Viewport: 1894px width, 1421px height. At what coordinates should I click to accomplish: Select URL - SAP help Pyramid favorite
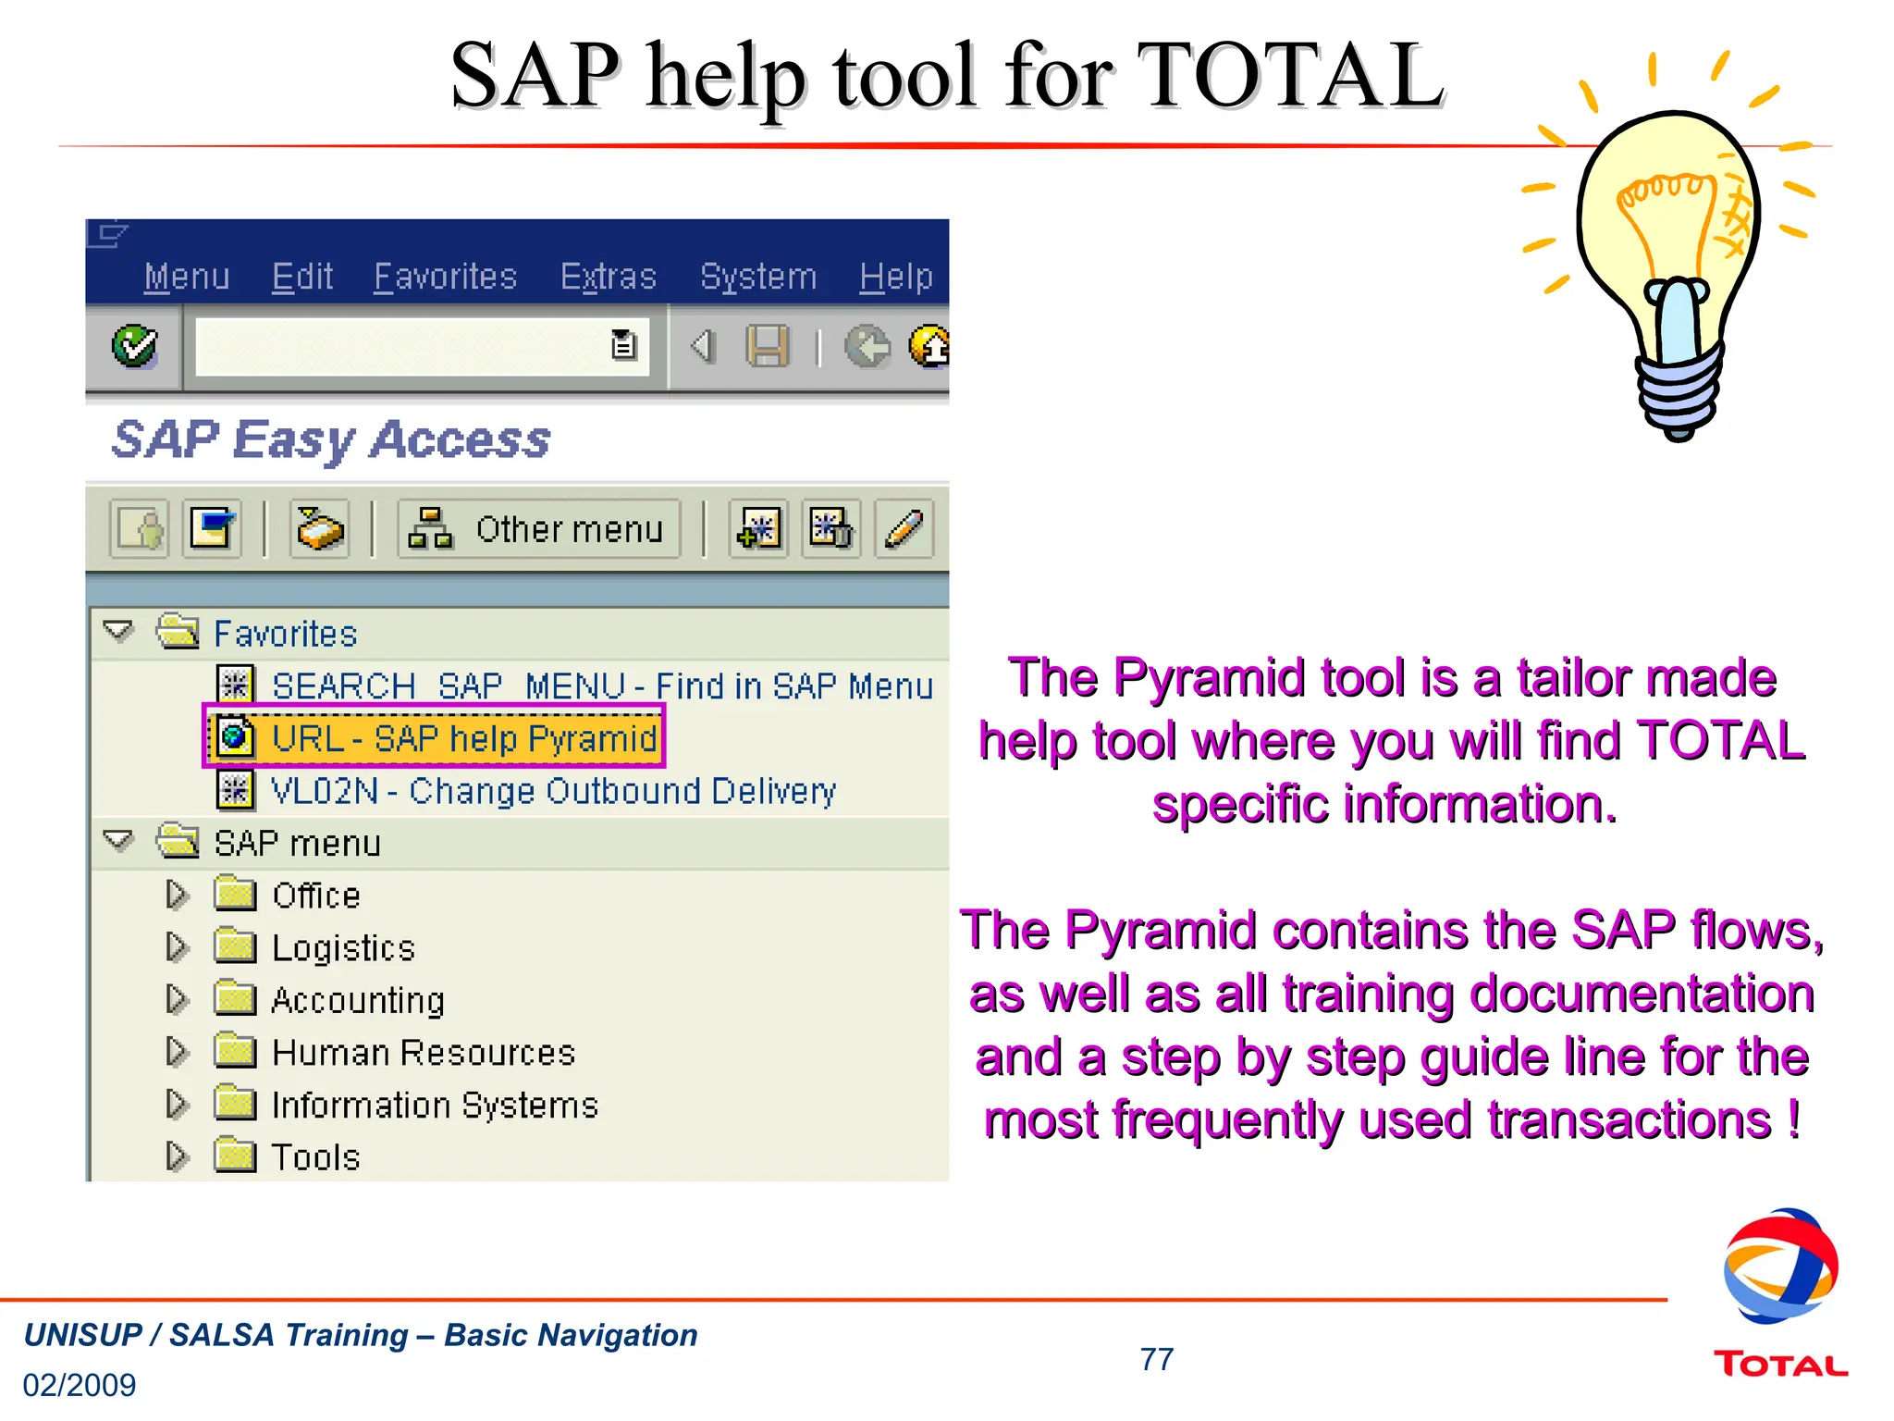tap(464, 738)
